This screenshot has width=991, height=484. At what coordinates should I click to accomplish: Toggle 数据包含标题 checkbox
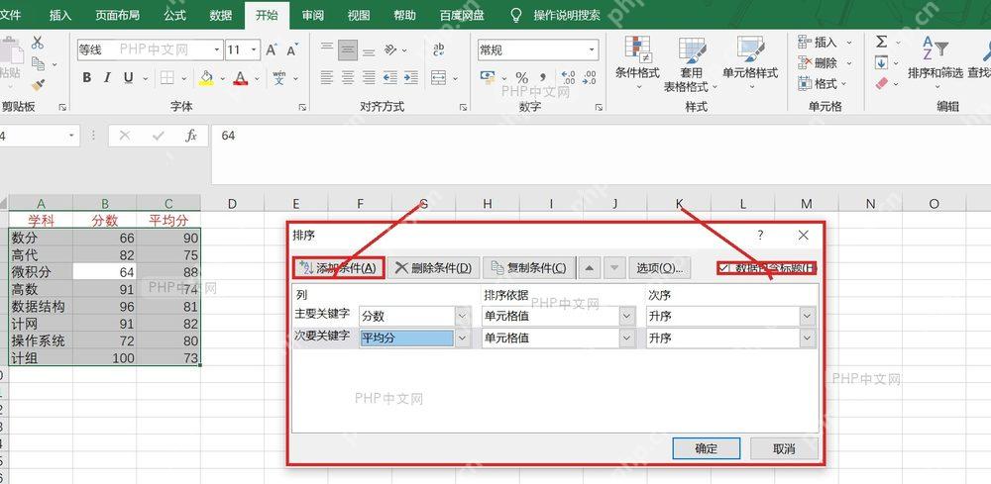tap(723, 268)
